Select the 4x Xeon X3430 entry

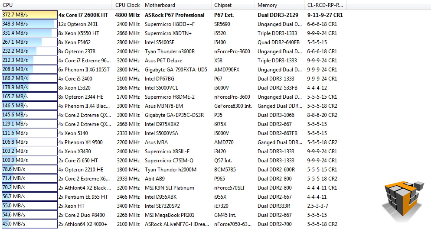click(75, 151)
